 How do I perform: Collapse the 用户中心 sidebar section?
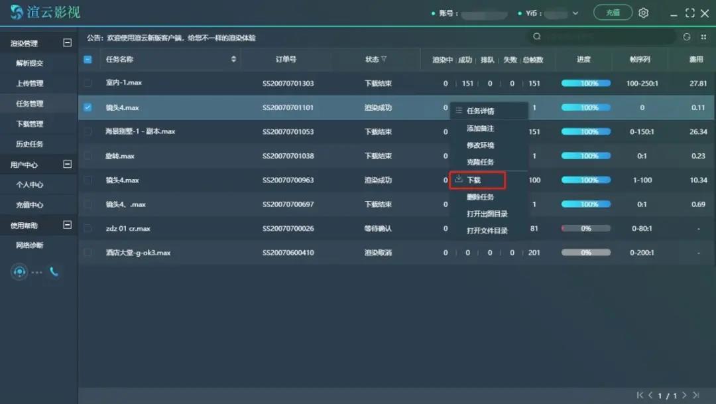pos(67,164)
